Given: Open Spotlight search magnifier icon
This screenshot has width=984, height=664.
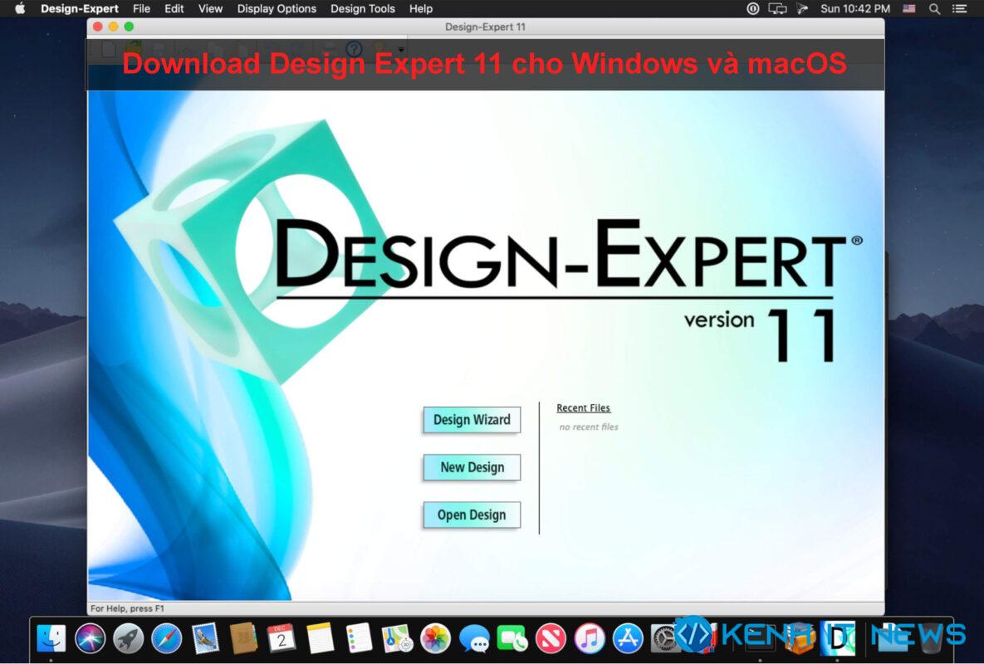Looking at the screenshot, I should pos(934,9).
